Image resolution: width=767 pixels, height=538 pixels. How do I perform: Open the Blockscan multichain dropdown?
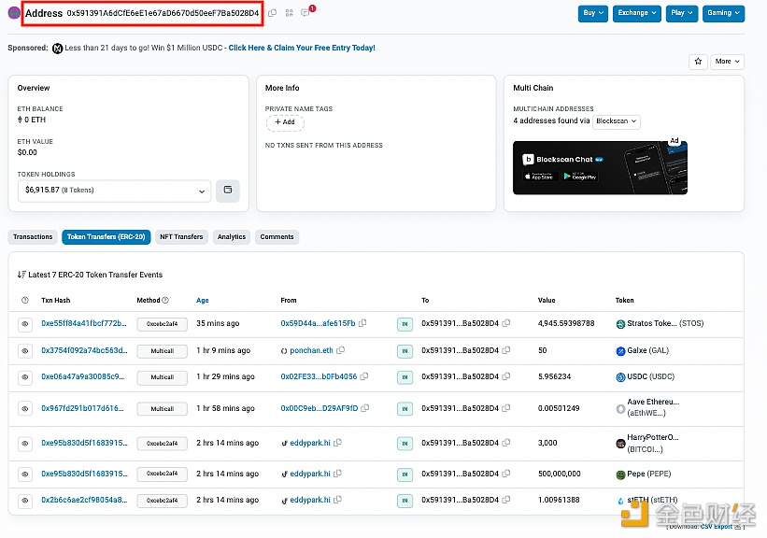coord(617,120)
